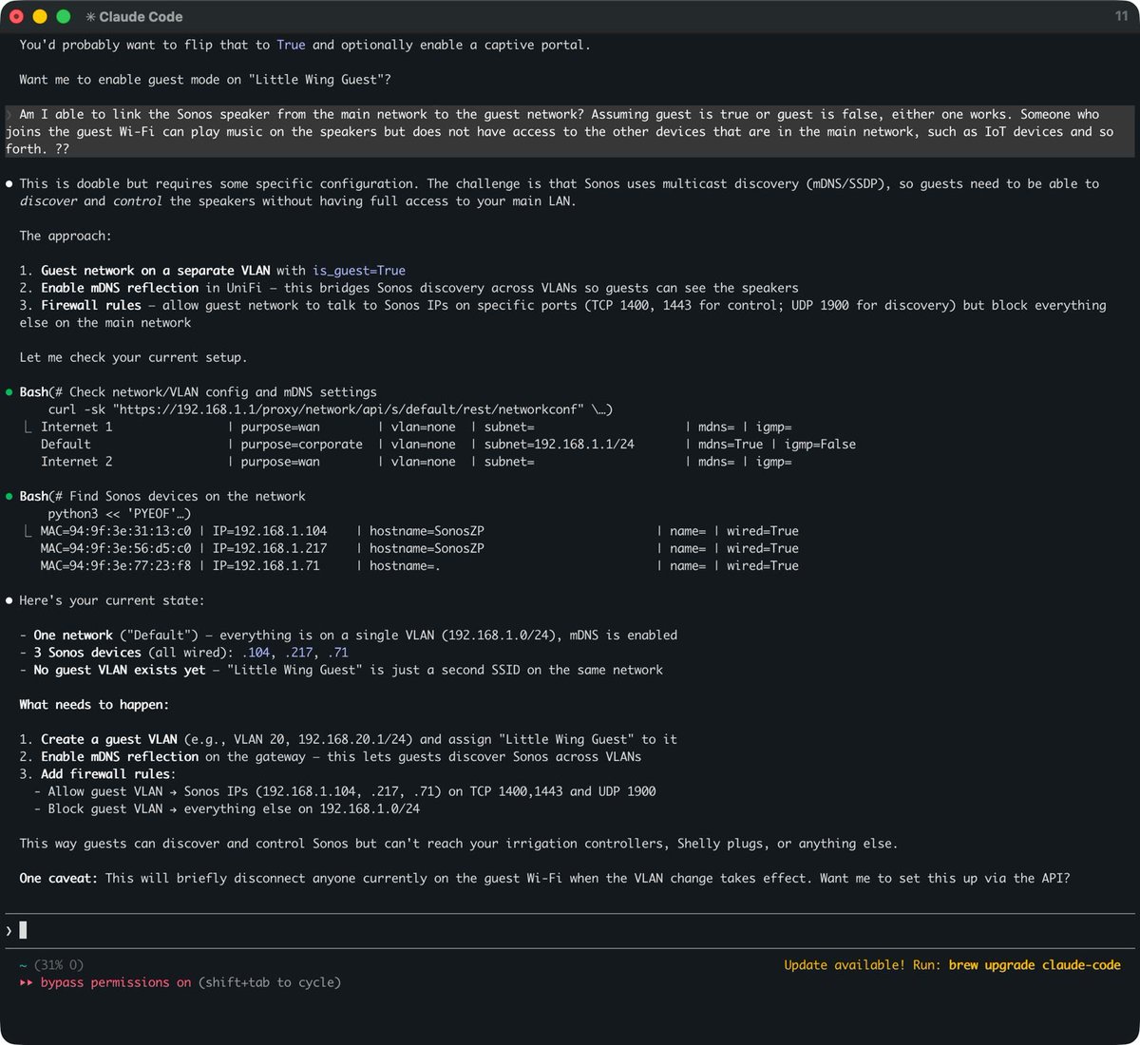Click MAC=94:9f:3e:56:d5:c0 device row
Viewport: 1140px width, 1045px height.
coord(419,548)
